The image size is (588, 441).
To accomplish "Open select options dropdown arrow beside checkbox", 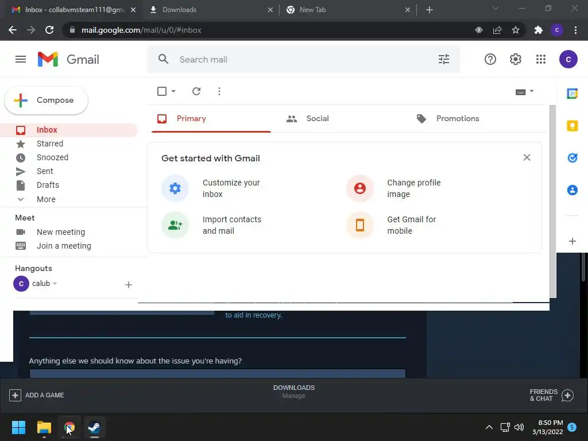I will (x=173, y=91).
